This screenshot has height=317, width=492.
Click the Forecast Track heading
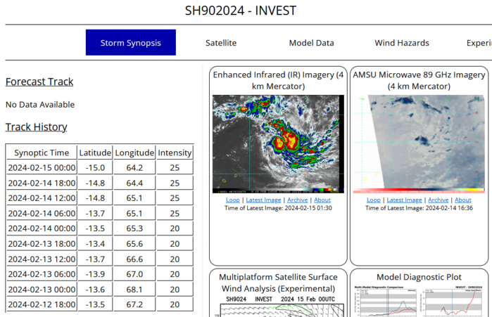[x=39, y=82]
